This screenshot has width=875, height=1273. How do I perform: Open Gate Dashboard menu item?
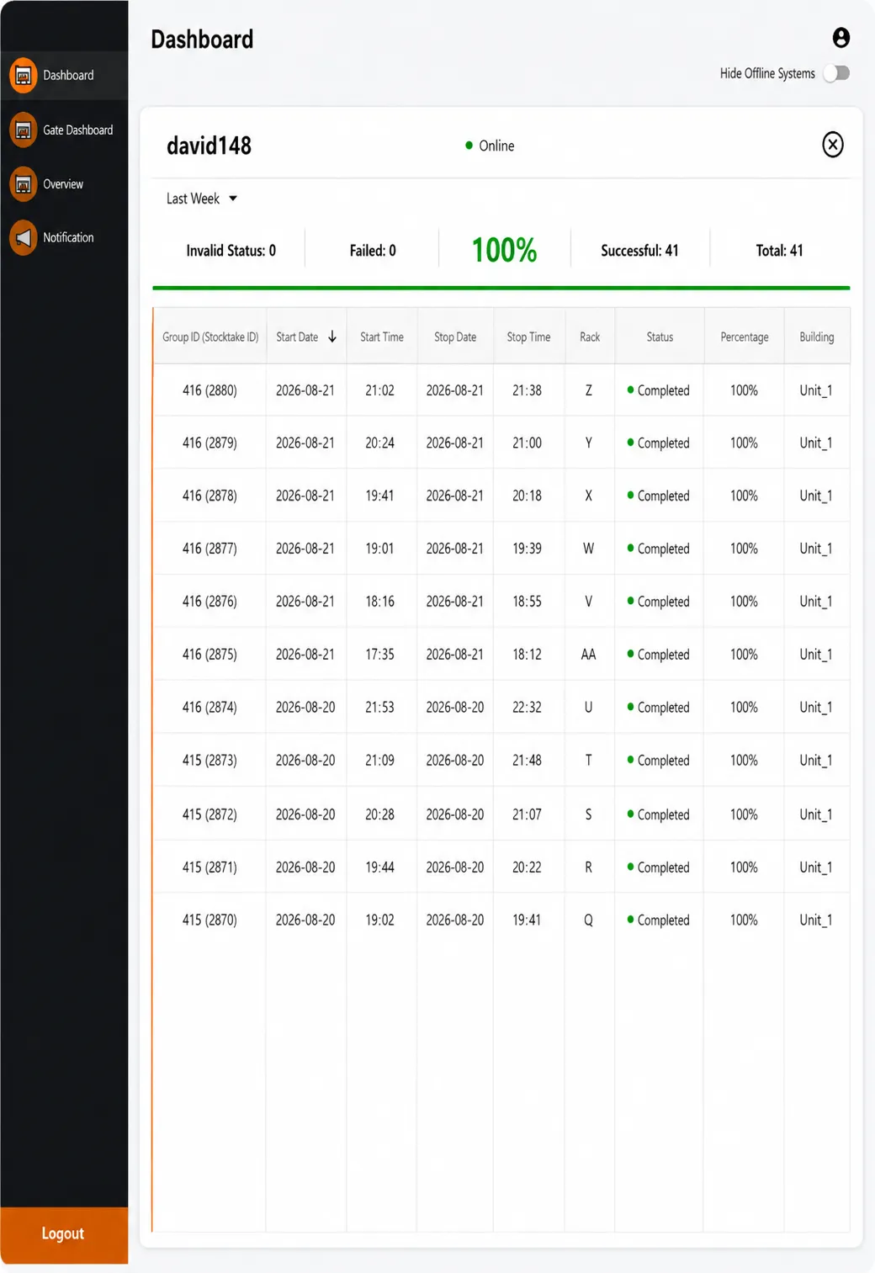64,130
